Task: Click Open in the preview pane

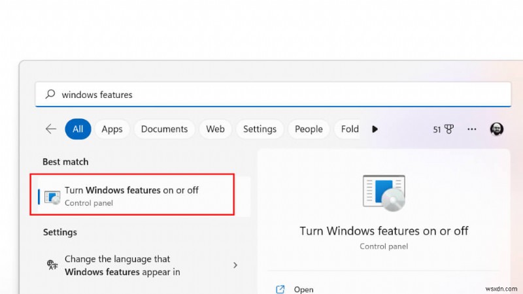Action: 303,289
